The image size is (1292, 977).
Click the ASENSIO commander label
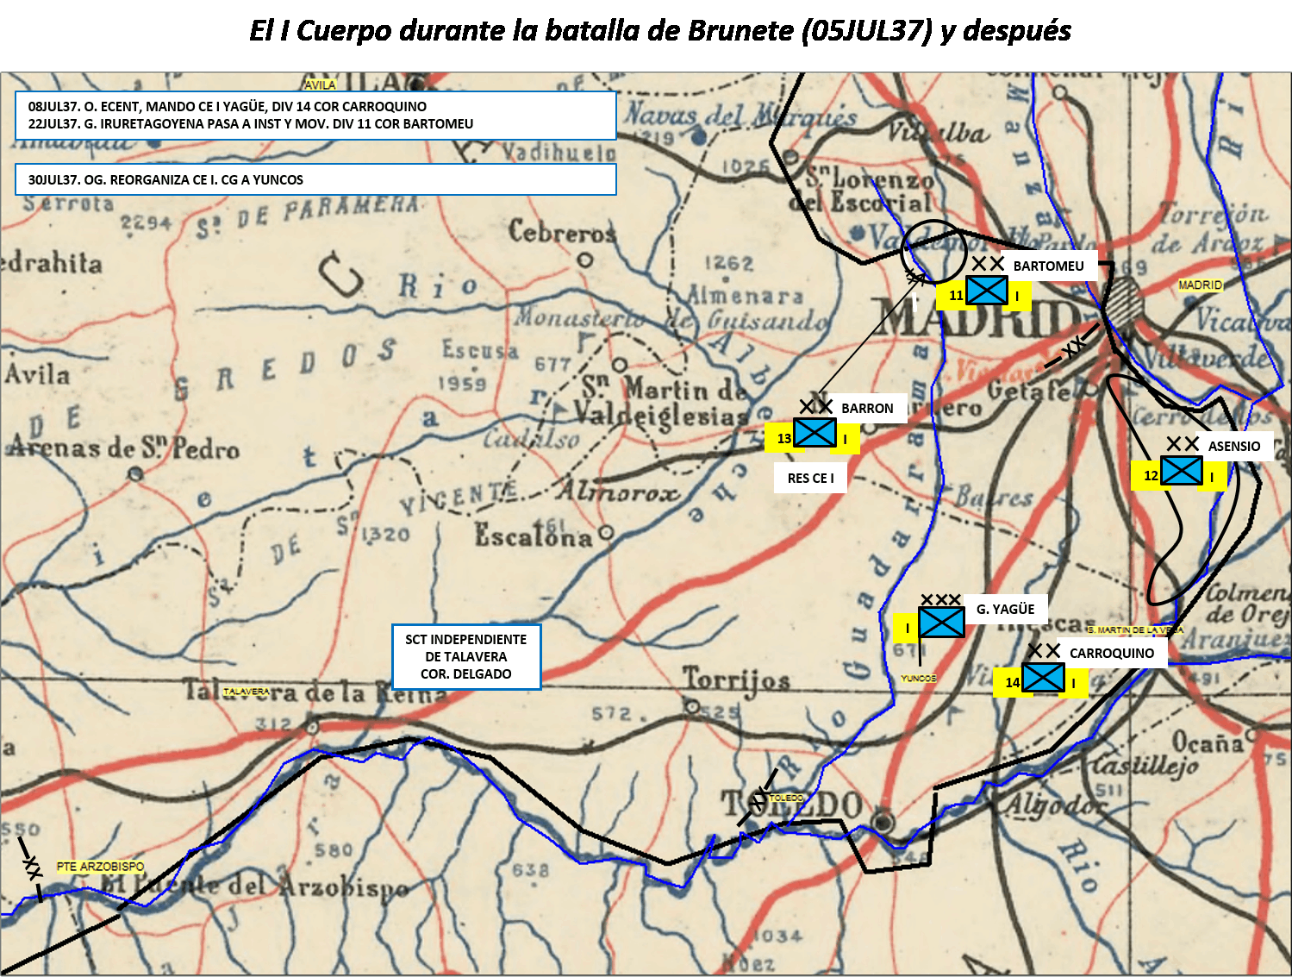point(1233,446)
